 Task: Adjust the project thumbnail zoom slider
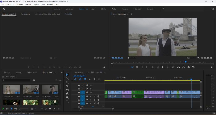(x=24, y=109)
